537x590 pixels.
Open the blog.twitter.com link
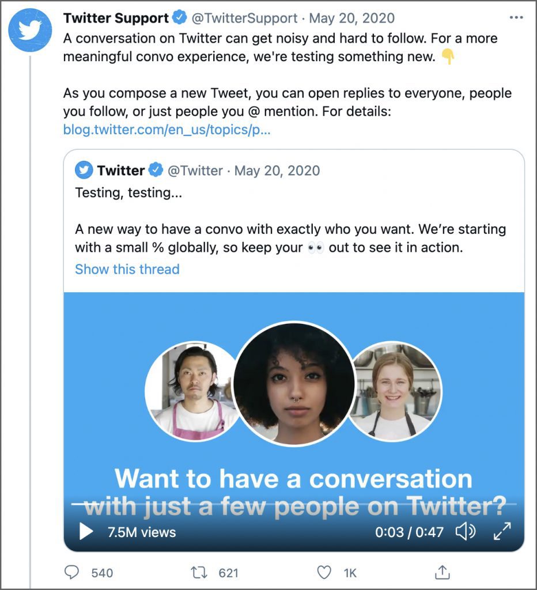click(x=167, y=130)
